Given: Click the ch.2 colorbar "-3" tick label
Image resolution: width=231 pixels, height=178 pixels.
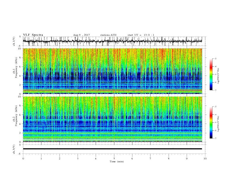Looking at the screenshot, I should click(x=215, y=107).
